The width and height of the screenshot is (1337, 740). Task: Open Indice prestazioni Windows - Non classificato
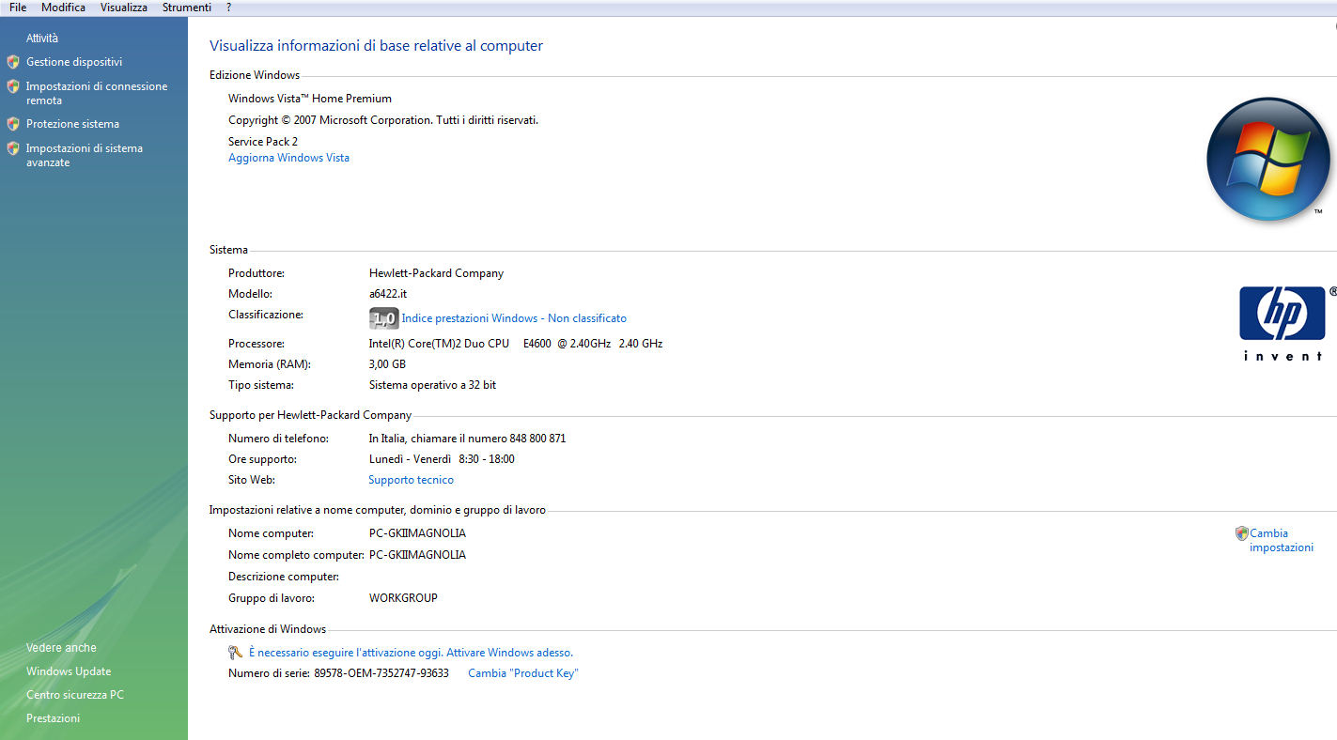click(514, 318)
